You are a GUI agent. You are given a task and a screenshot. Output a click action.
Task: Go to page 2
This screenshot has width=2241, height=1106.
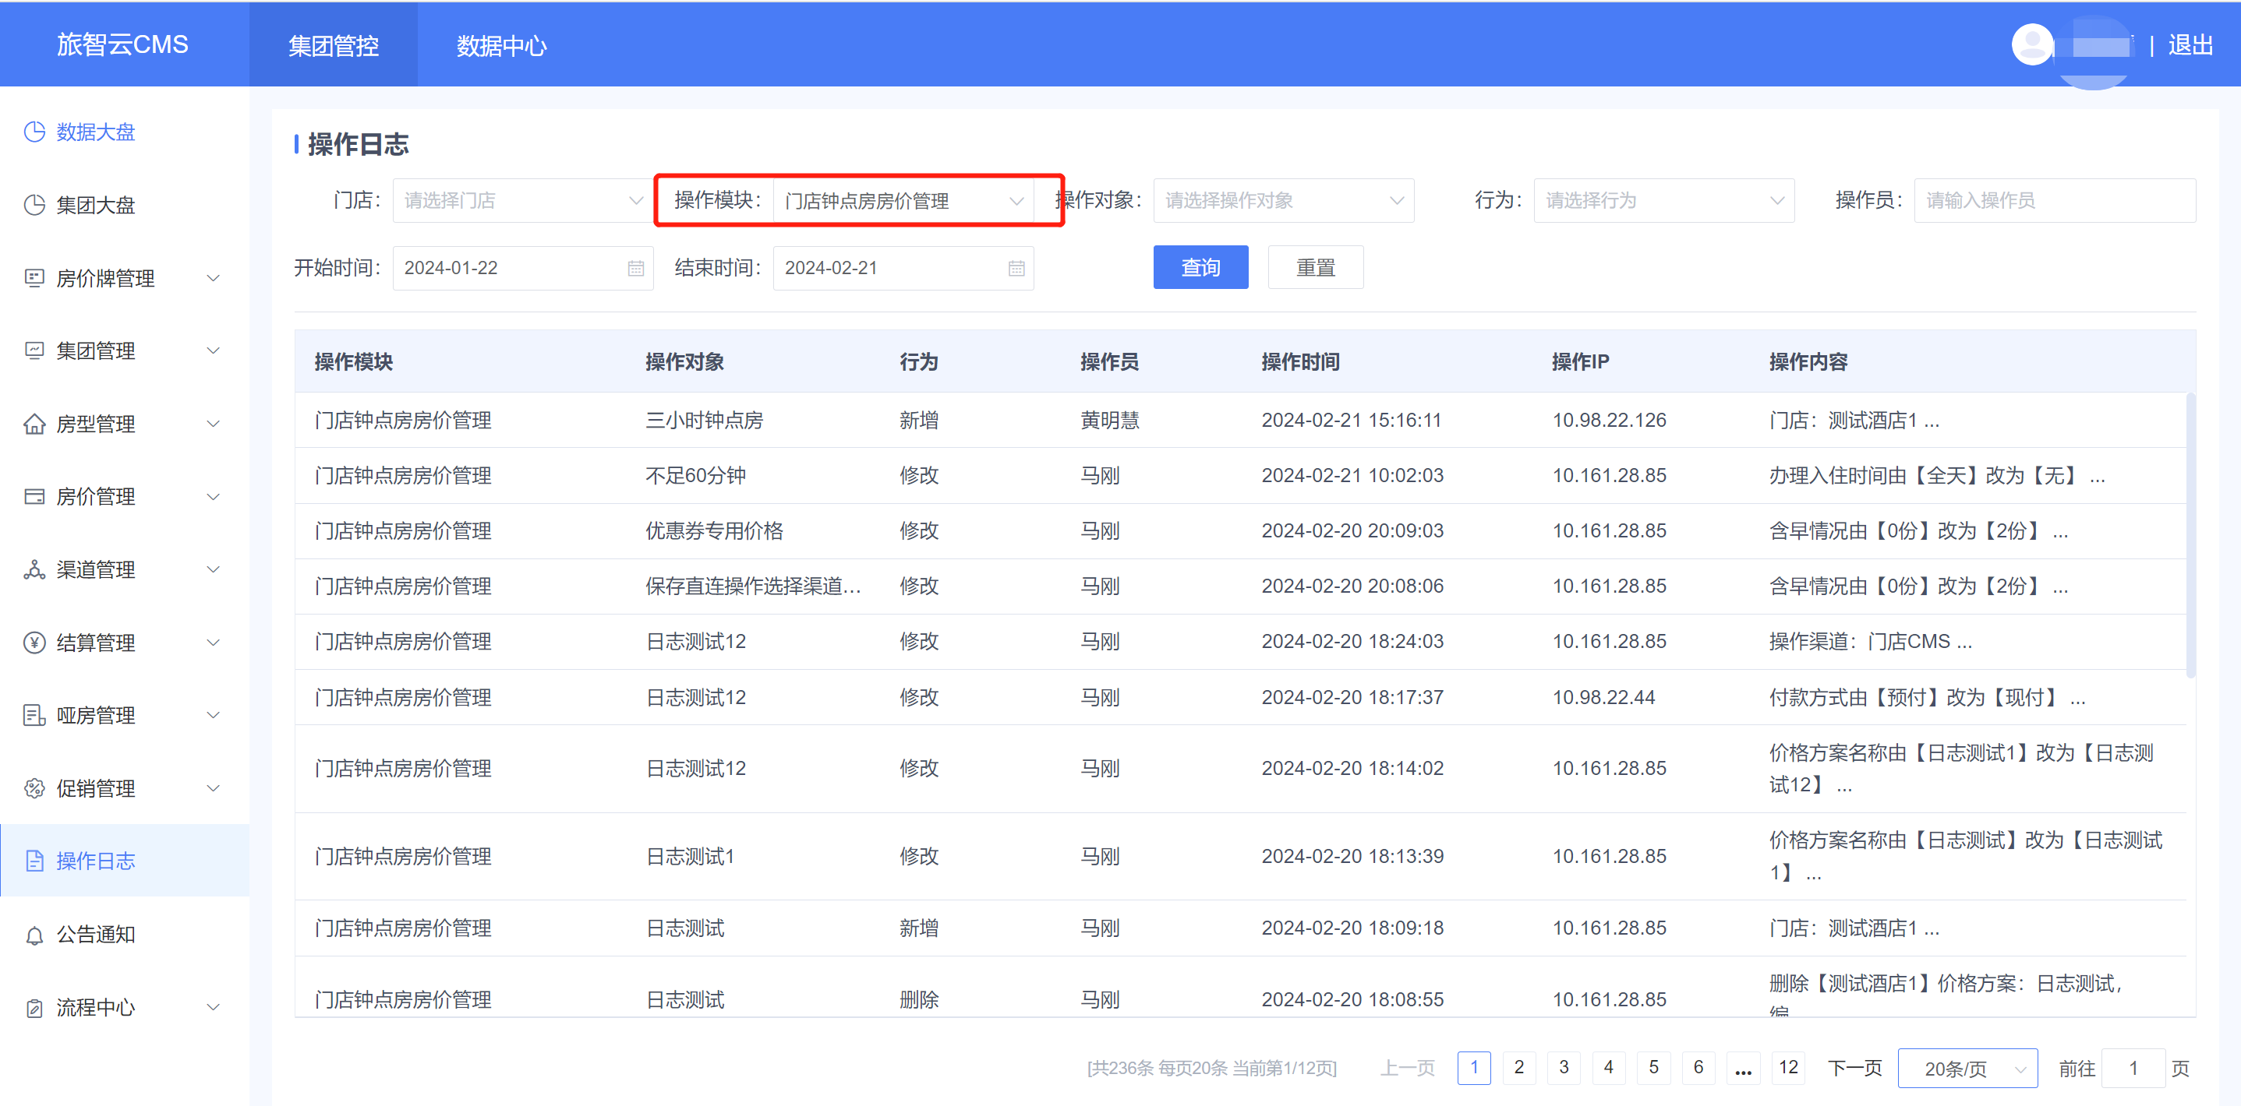pos(1519,1068)
